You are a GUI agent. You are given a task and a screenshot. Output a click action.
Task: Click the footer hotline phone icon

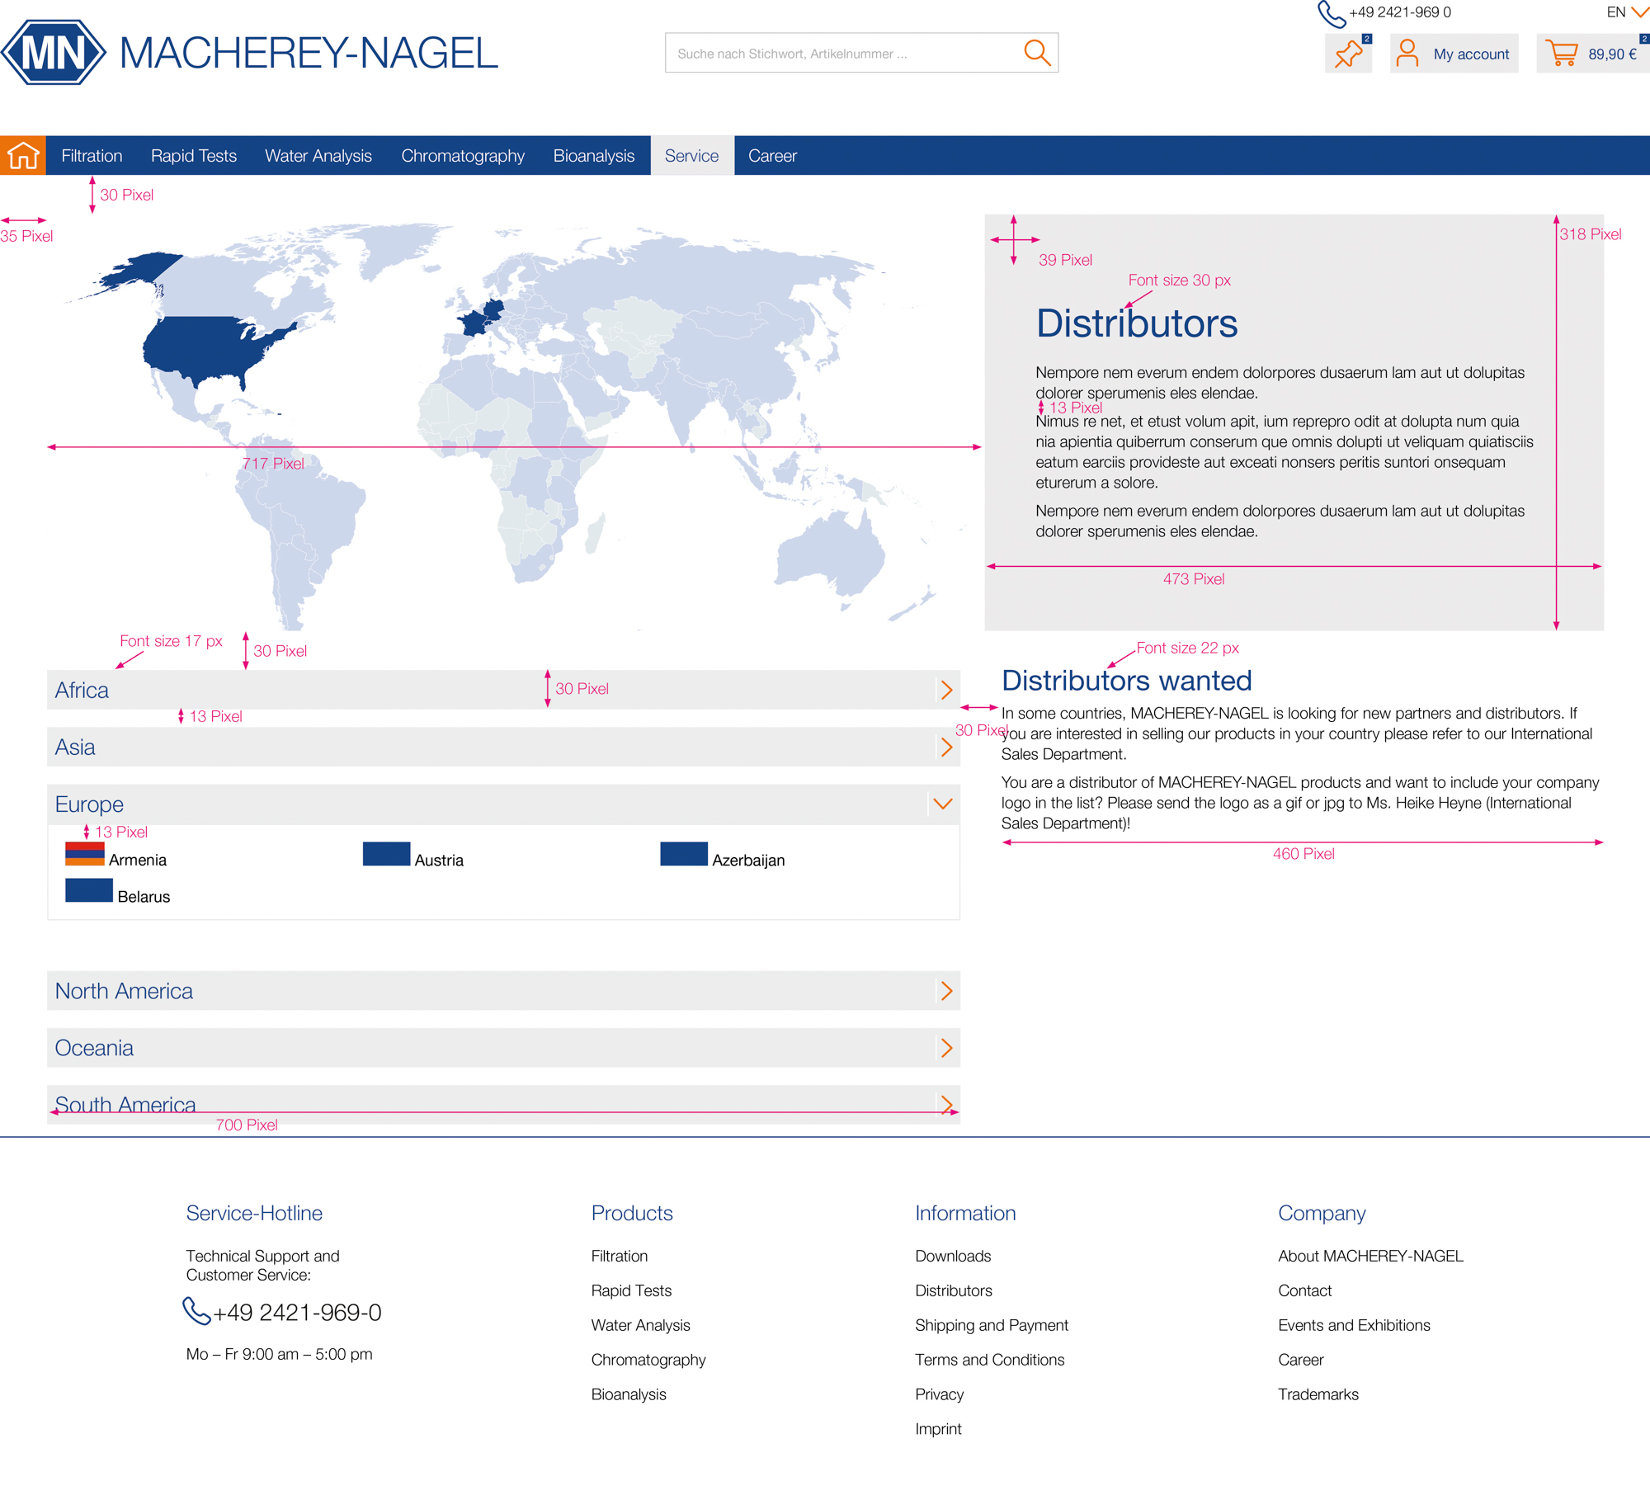click(196, 1311)
